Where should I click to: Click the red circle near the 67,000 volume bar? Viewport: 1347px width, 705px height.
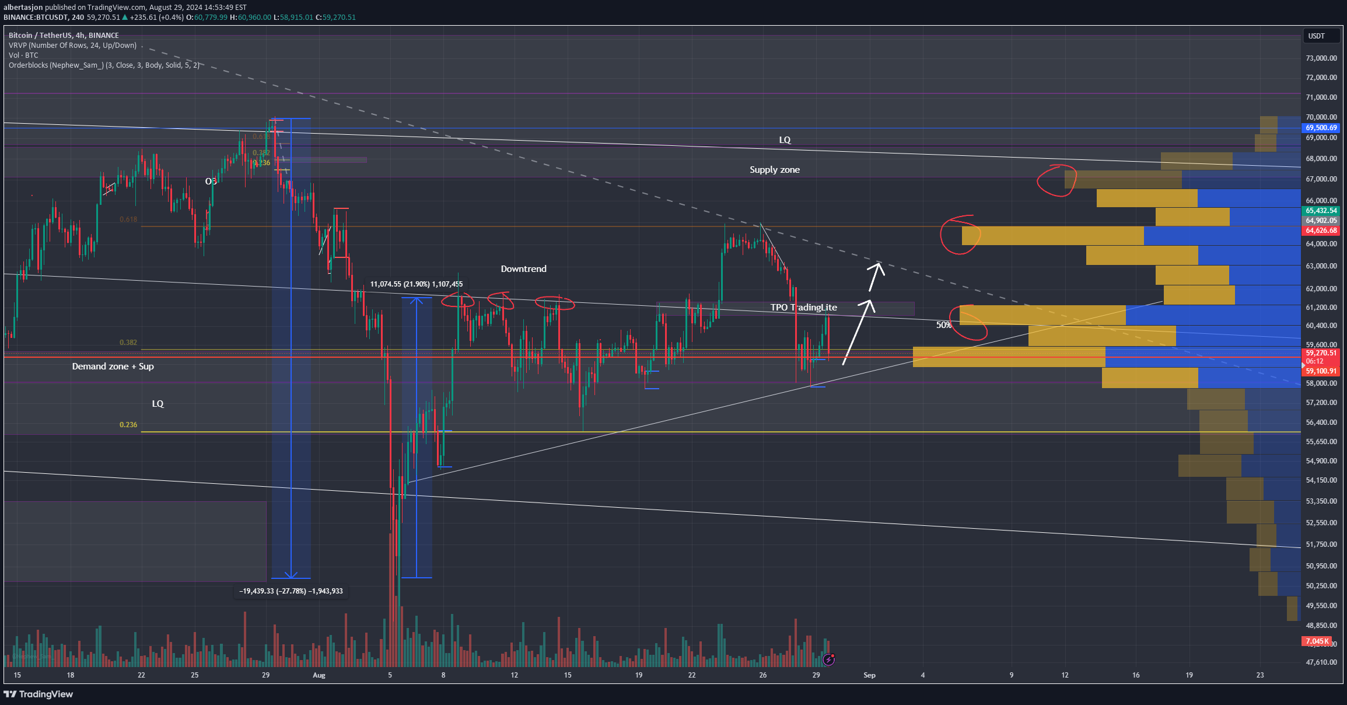tap(1056, 180)
